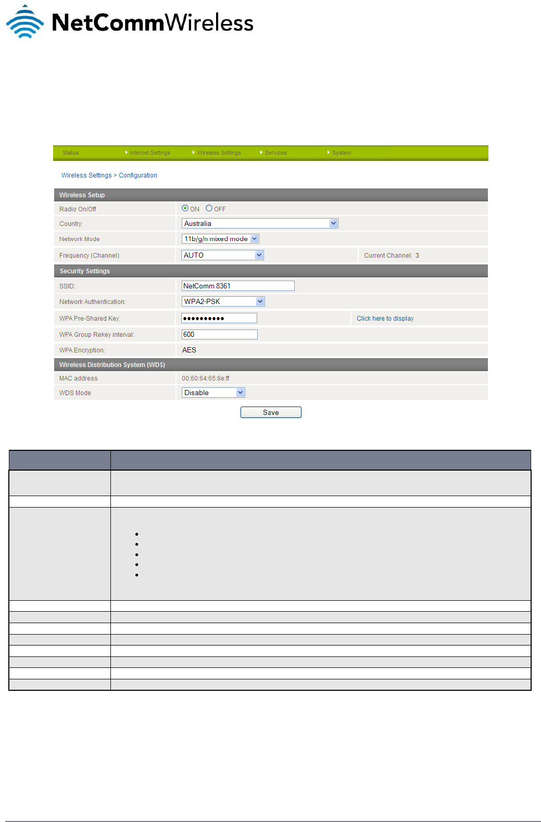Open the Wireless Settings menu
Viewport: 541px width, 822px height.
[219, 153]
